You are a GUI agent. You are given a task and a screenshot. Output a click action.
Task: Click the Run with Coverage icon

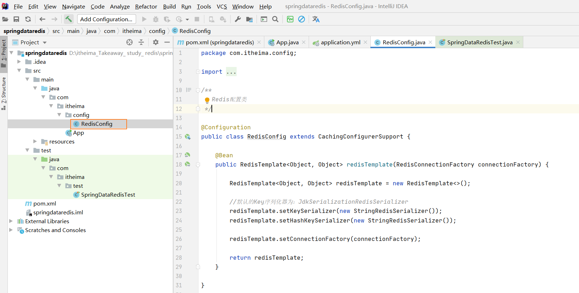pos(167,19)
